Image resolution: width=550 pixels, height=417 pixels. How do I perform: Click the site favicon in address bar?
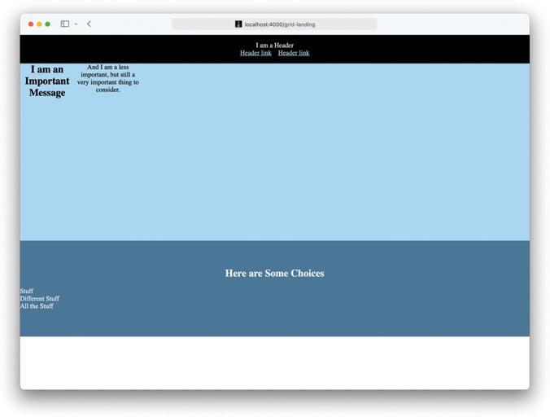click(x=238, y=24)
